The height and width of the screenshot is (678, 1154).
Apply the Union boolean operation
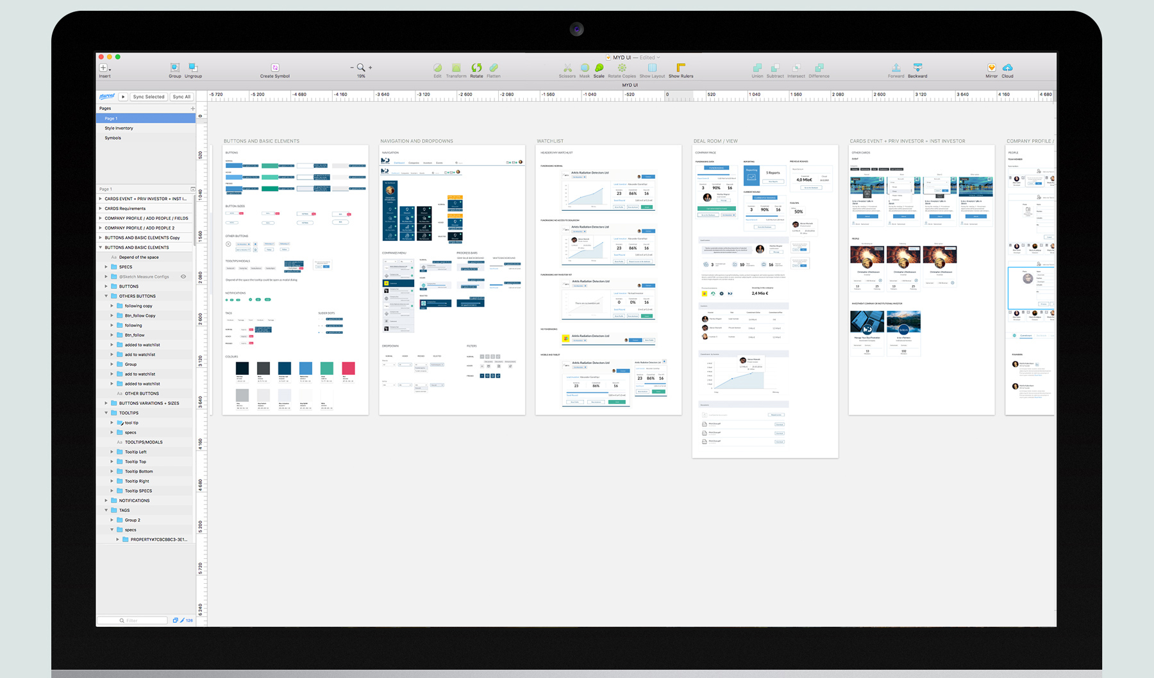click(x=757, y=67)
